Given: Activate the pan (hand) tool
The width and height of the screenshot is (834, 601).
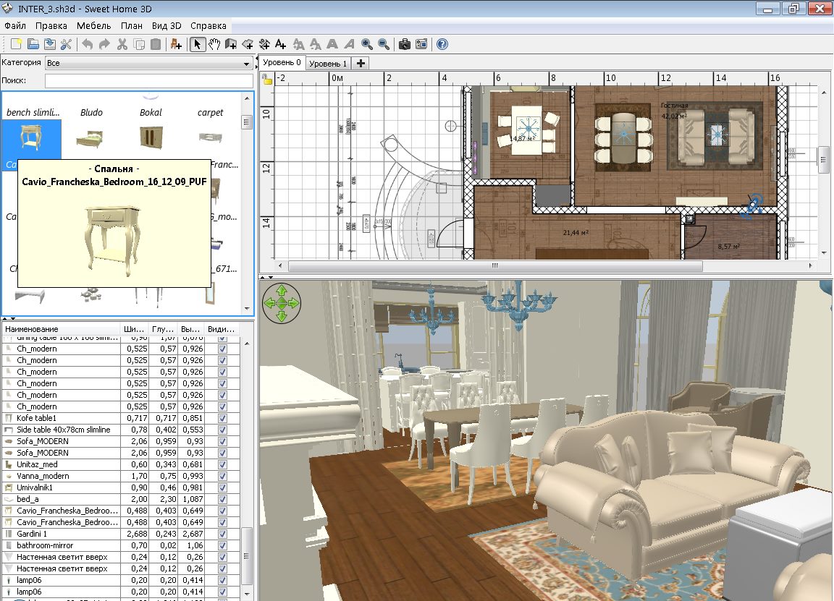Looking at the screenshot, I should [214, 44].
